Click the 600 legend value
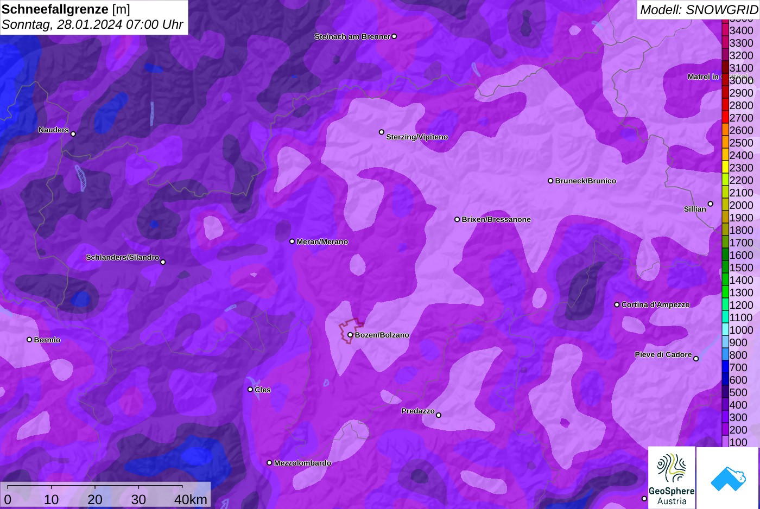The width and height of the screenshot is (760, 509). pyautogui.click(x=738, y=380)
